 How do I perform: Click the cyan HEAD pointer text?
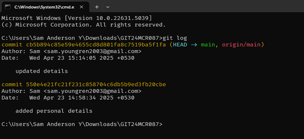click(x=180, y=45)
